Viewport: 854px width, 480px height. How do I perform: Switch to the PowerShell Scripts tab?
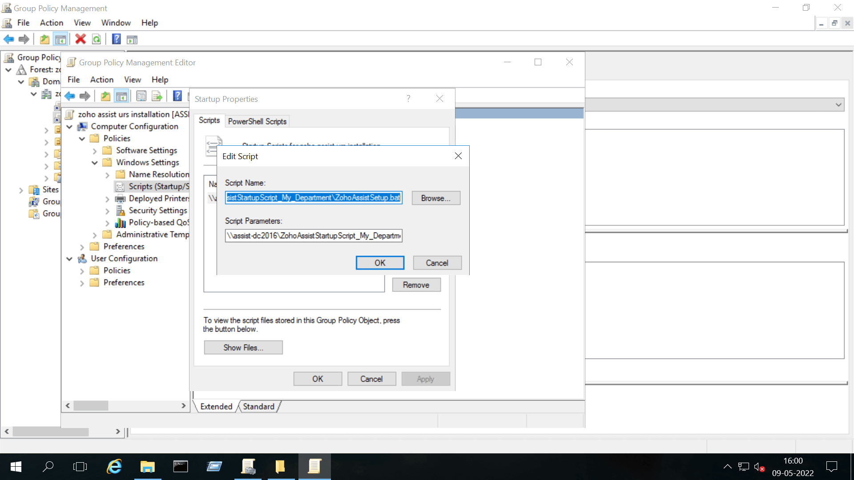pyautogui.click(x=257, y=121)
